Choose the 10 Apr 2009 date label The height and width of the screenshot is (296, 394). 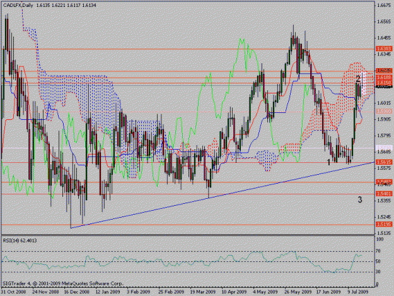point(234,292)
